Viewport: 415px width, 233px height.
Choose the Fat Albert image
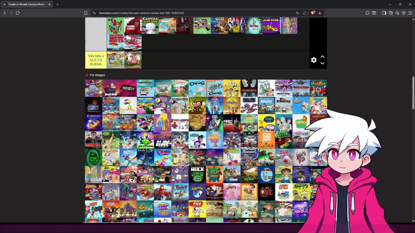[x=180, y=123]
